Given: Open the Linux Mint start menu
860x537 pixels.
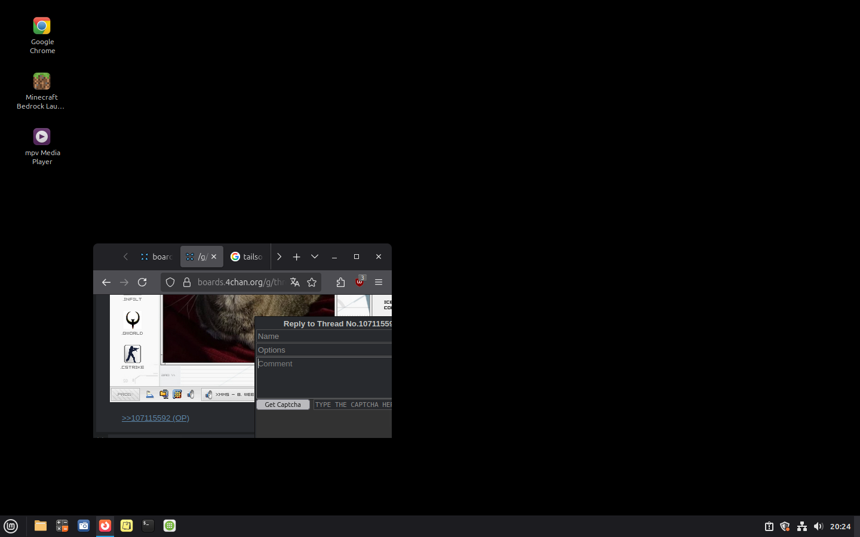Looking at the screenshot, I should [11, 526].
